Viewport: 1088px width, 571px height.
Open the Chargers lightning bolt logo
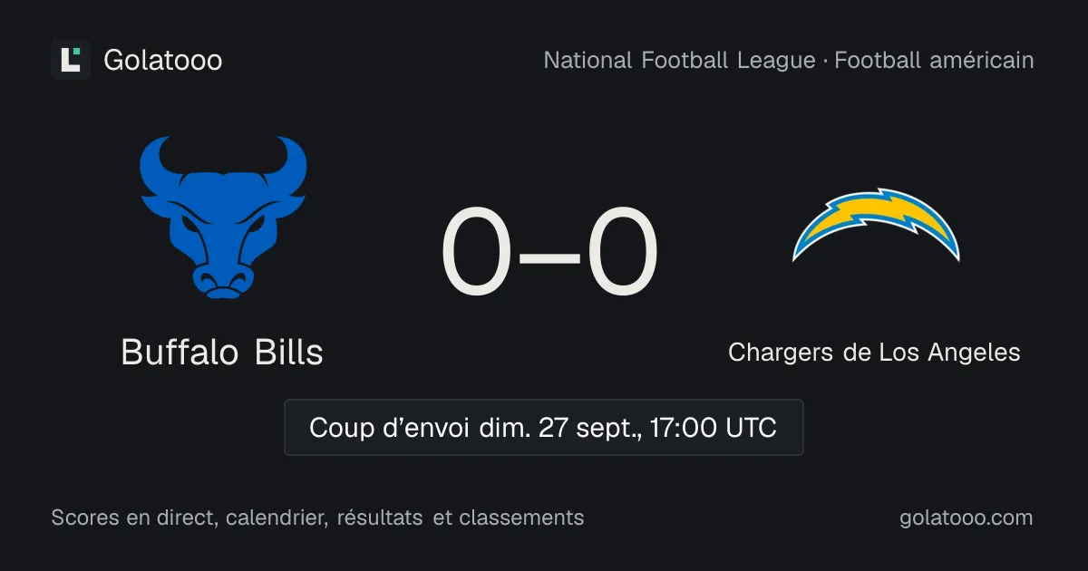click(876, 225)
